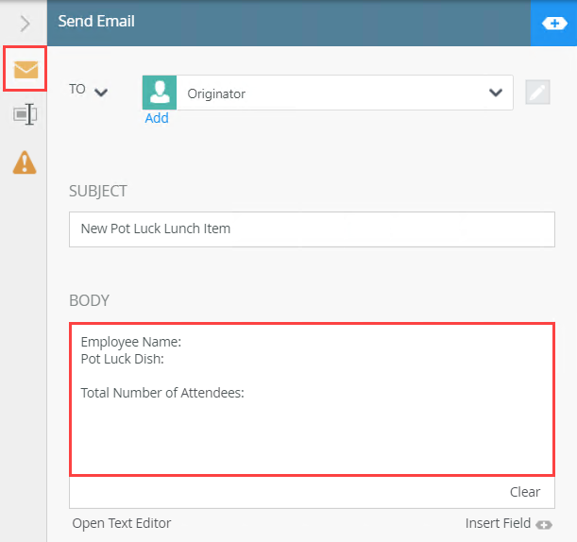
Task: Click the Total Number of Attendees: line
Action: pos(162,393)
